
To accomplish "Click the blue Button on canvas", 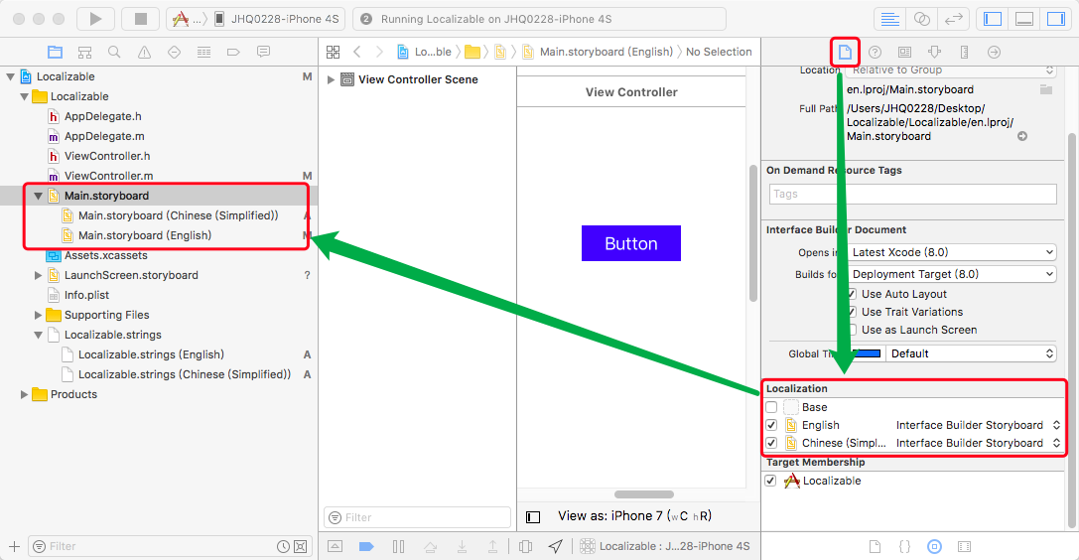I will pos(631,243).
